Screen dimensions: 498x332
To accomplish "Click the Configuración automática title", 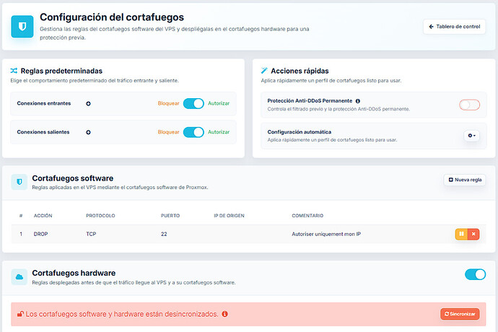I will tap(300, 132).
